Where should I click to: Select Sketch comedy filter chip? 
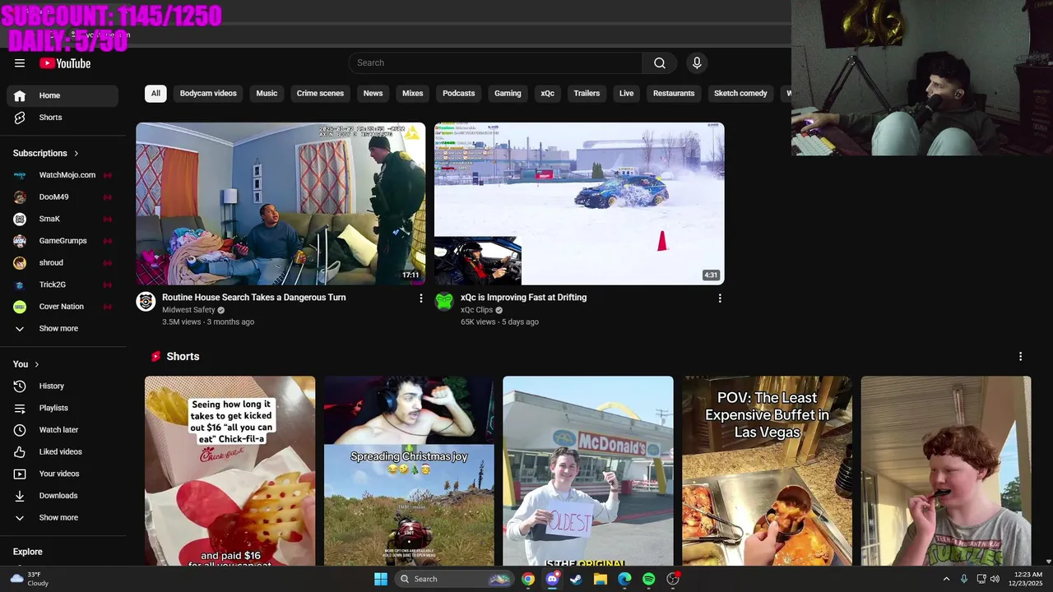pos(740,94)
